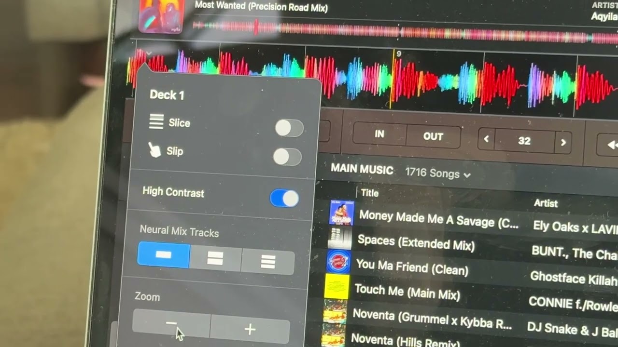618x347 pixels.
Task: Set loop IN point
Action: tap(379, 134)
